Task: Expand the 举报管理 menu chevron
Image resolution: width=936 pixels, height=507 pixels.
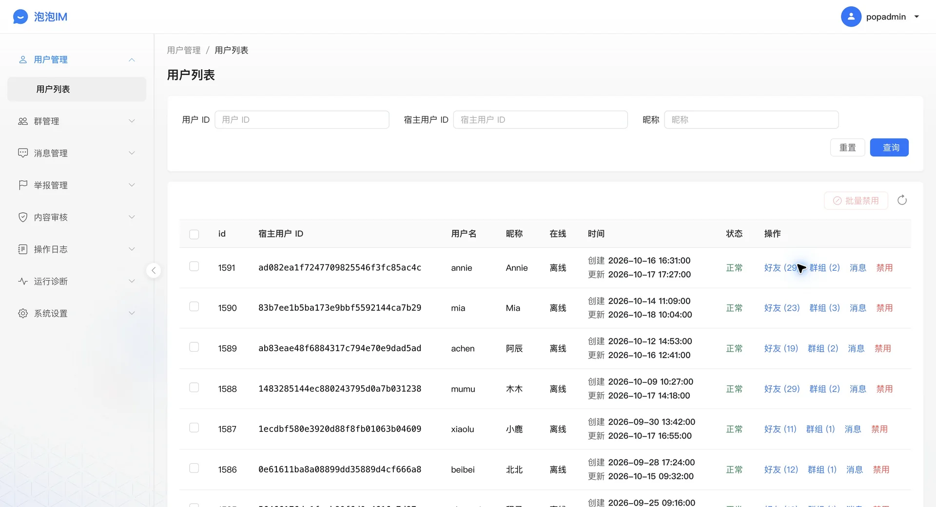Action: 132,185
